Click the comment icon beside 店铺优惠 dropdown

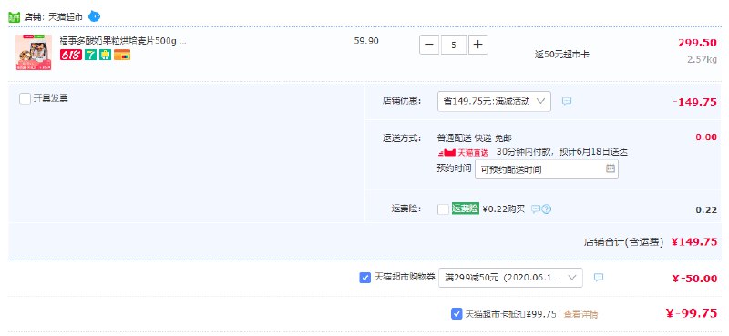[x=566, y=101]
